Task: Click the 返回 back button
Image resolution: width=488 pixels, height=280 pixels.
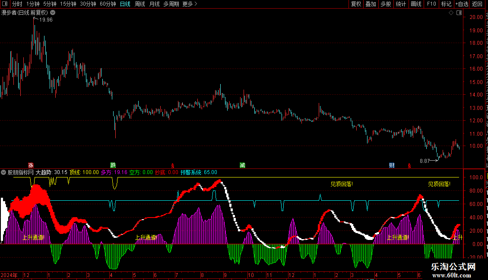Action: pyautogui.click(x=477, y=4)
